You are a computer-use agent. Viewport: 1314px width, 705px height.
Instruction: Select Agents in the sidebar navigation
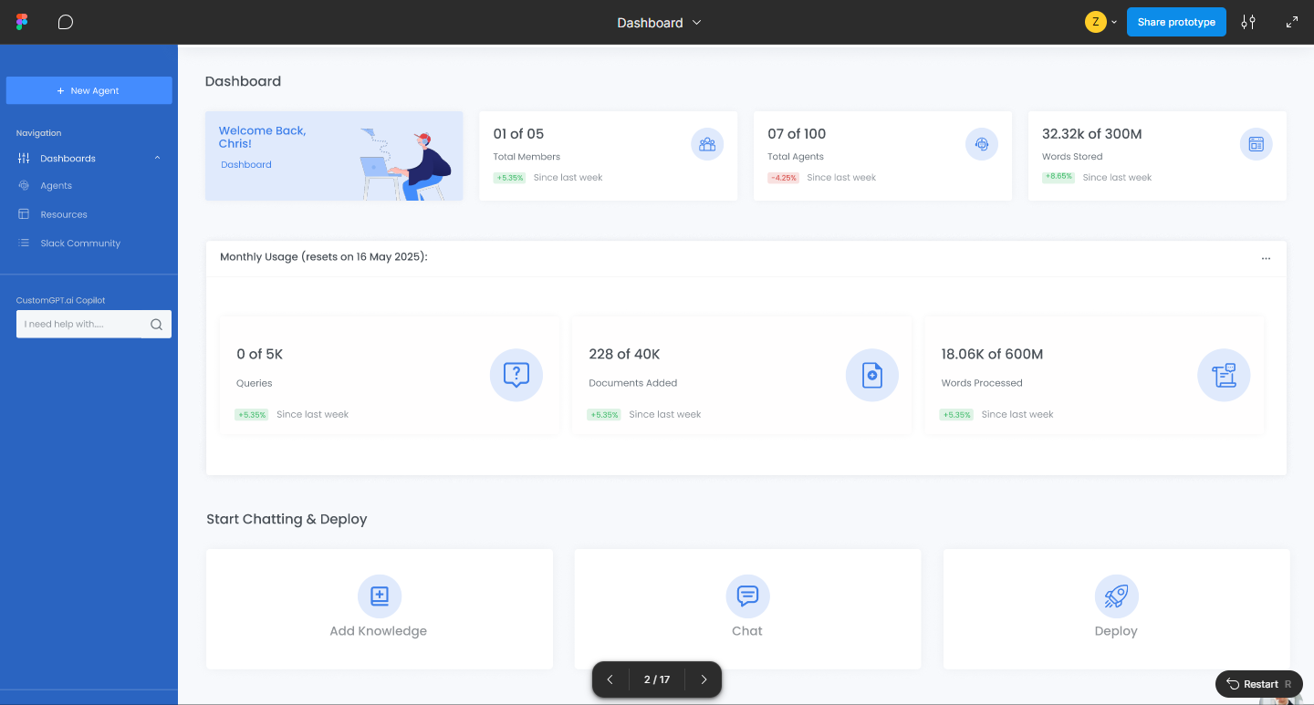56,186
